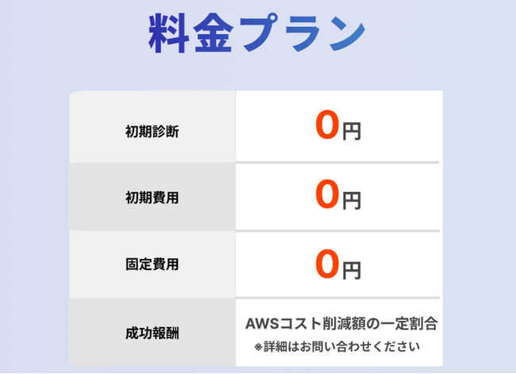Click the 円 character beside 固定費用 price
Screen dimensions: 516x374
point(351,268)
